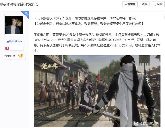Screen dimensions: 165x128
Task: Click the pink Scorpio zodiac icon
Action: tap(7, 48)
